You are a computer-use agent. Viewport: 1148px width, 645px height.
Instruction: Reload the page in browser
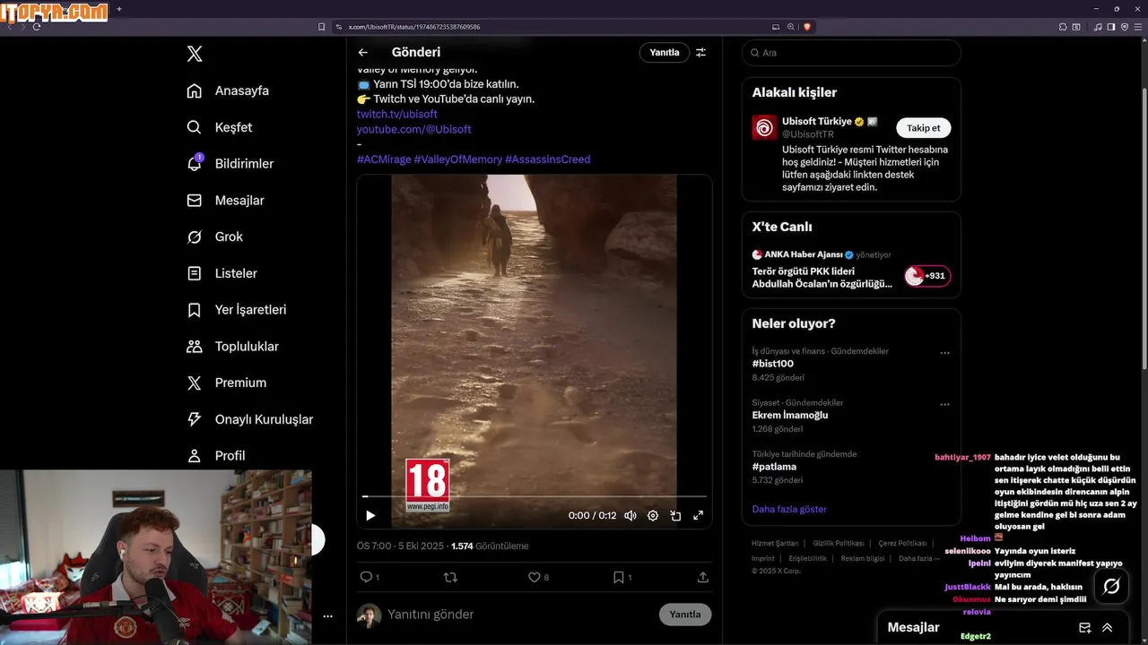(37, 27)
